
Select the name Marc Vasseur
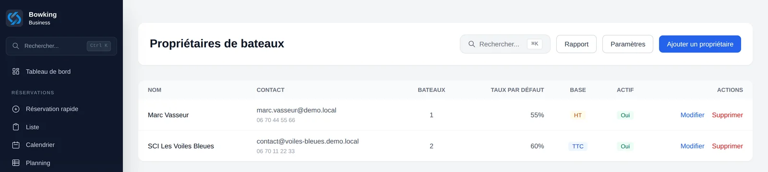pos(168,115)
